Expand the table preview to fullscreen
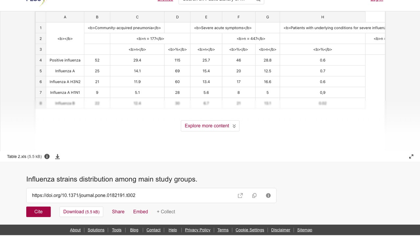The width and height of the screenshot is (420, 236). (x=411, y=157)
